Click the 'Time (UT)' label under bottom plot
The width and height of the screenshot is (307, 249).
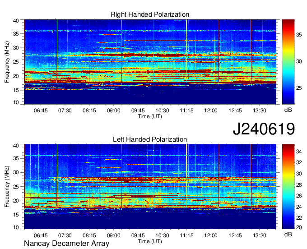(x=150, y=241)
